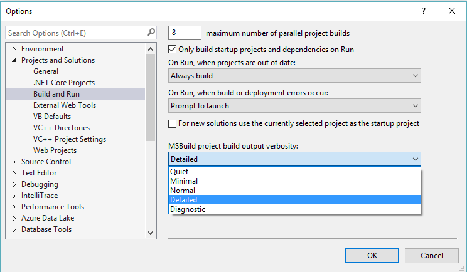The width and height of the screenshot is (467, 272).
Task: Click the help question mark icon
Action: click(424, 11)
